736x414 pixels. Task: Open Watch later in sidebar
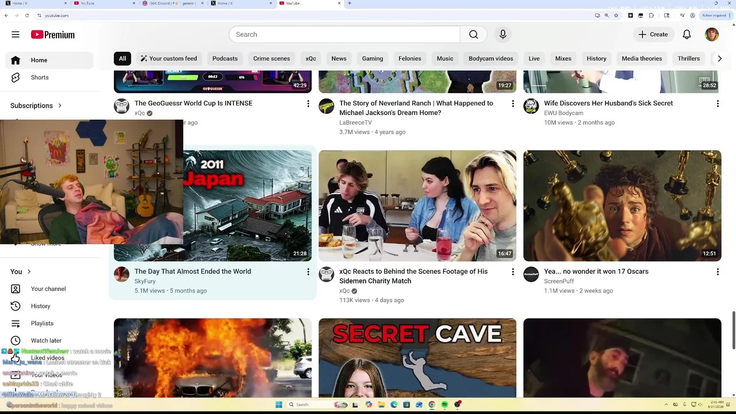pyautogui.click(x=49, y=341)
